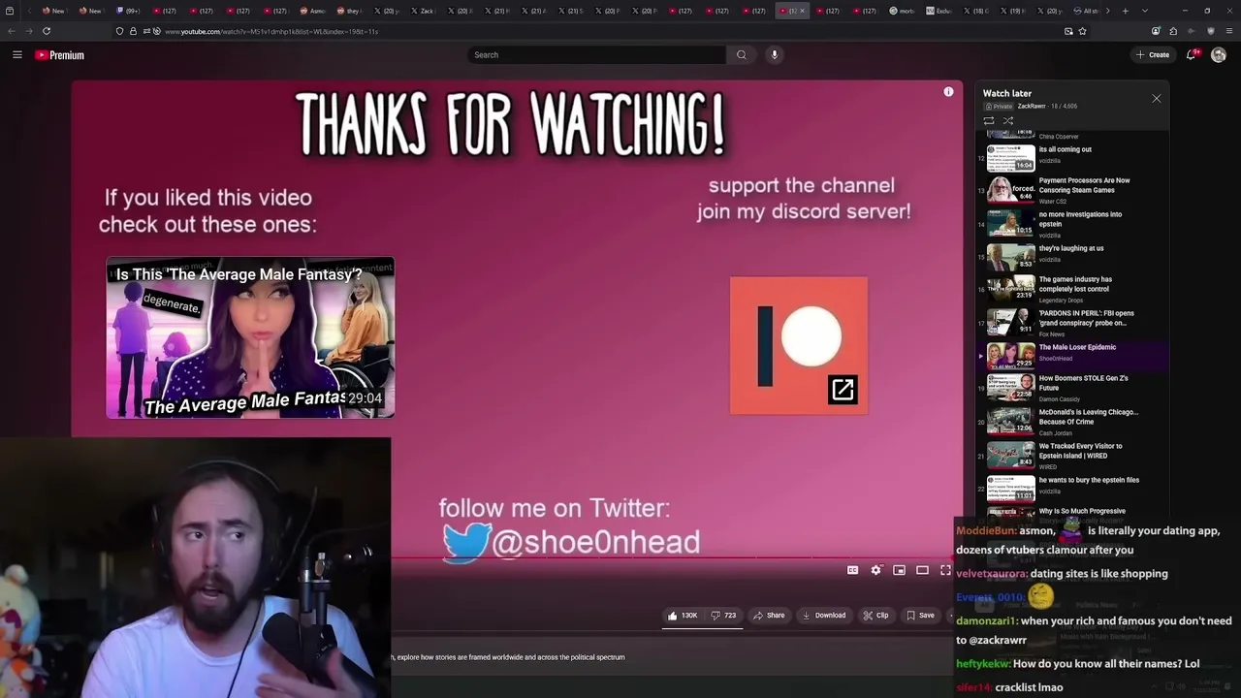Focus the YouTube search field
Viewport: 1241px width, 698px height.
[597, 55]
